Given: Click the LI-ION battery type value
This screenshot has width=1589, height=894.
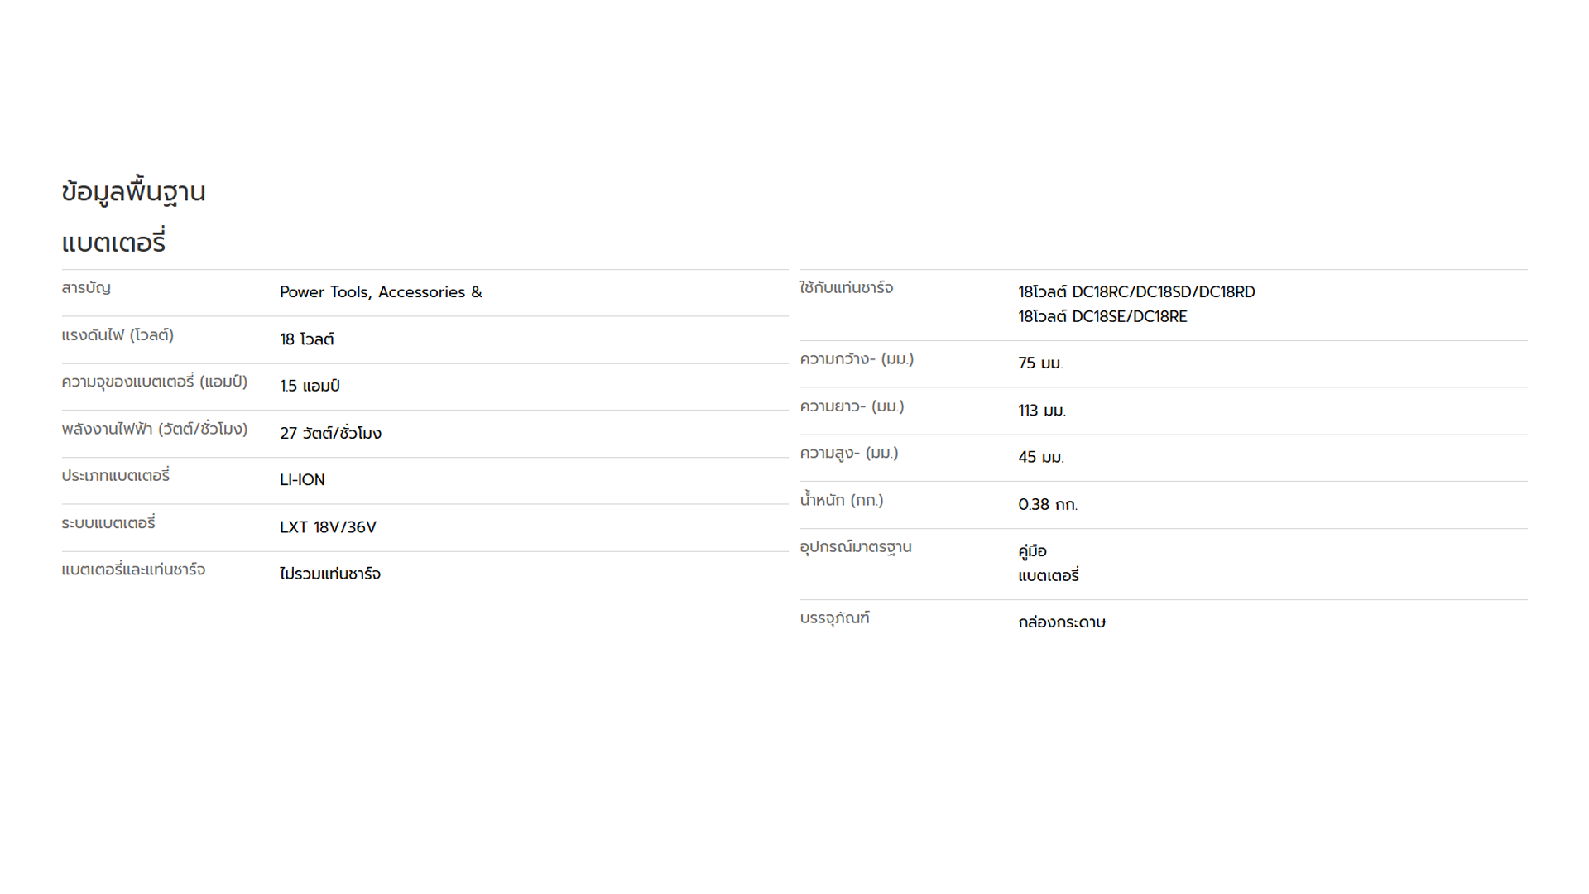Looking at the screenshot, I should (x=302, y=480).
